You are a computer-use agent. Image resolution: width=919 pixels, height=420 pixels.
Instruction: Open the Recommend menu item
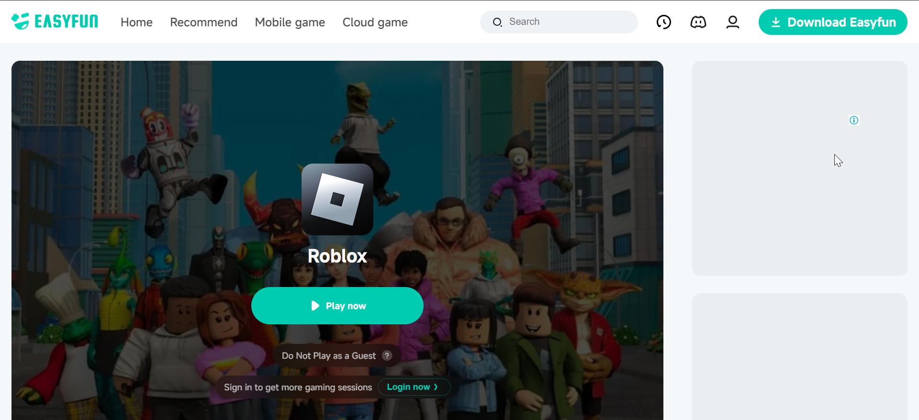pos(203,22)
